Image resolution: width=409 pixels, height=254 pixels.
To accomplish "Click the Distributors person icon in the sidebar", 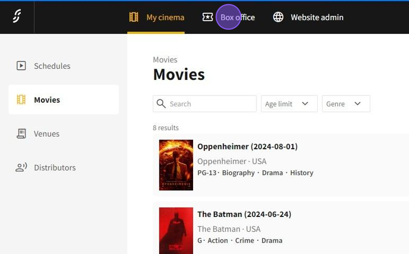I will 21,168.
